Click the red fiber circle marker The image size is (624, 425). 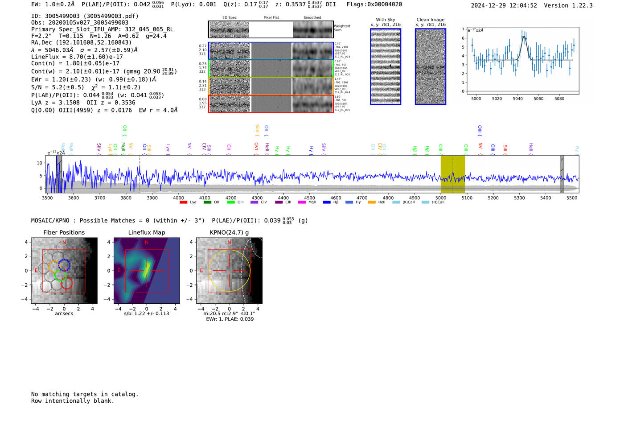[x=66, y=283]
